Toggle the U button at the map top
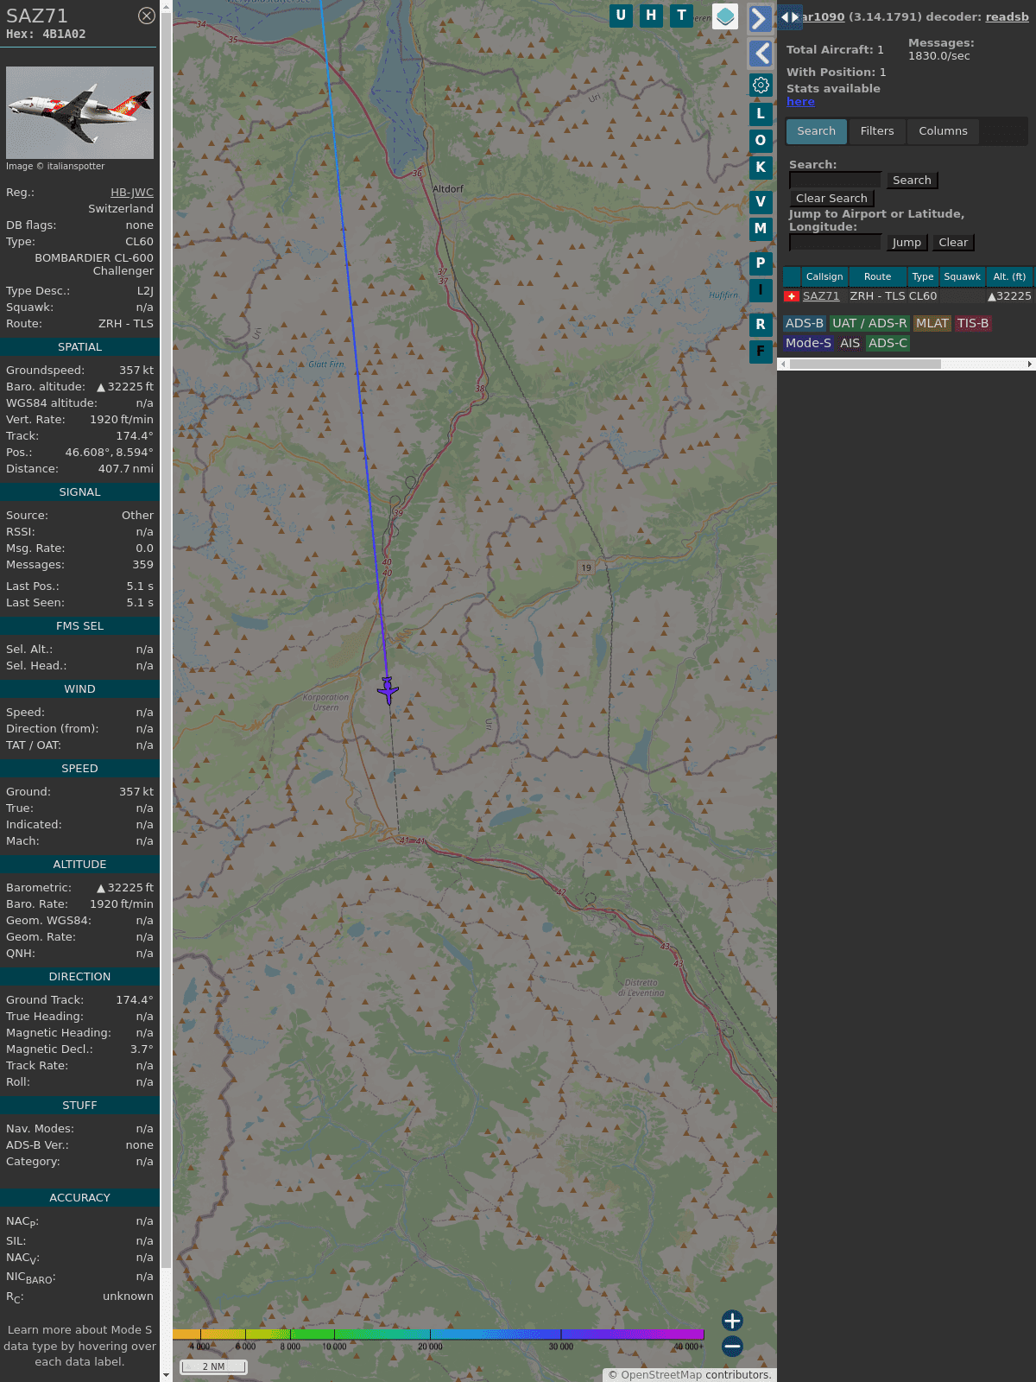Screen dimensions: 1036x1382 621,16
